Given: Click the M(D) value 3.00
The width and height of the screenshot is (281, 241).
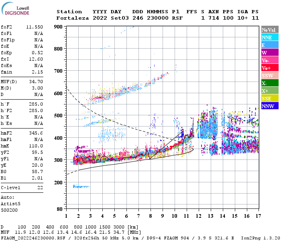Looking at the screenshot, I should 37,88.
